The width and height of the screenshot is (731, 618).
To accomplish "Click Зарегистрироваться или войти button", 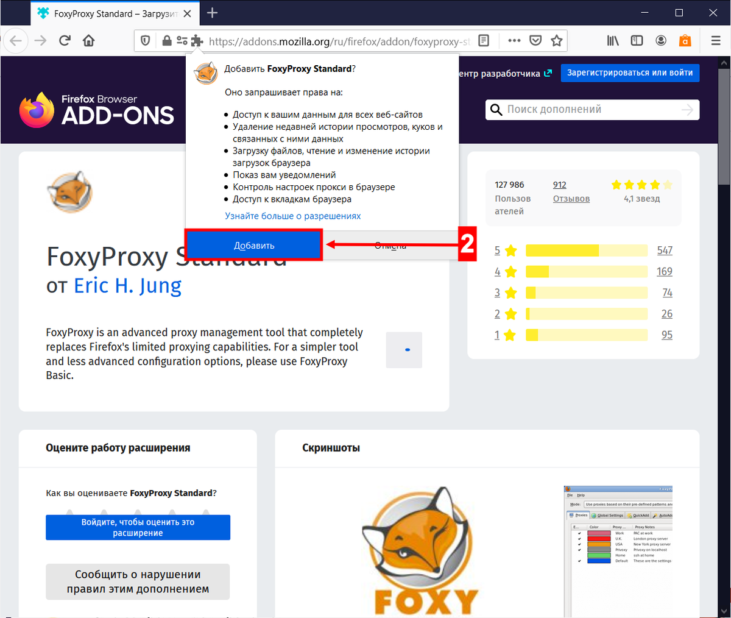I will [630, 73].
